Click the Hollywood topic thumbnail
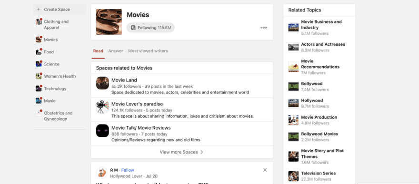The width and height of the screenshot is (419, 184). coord(293,103)
